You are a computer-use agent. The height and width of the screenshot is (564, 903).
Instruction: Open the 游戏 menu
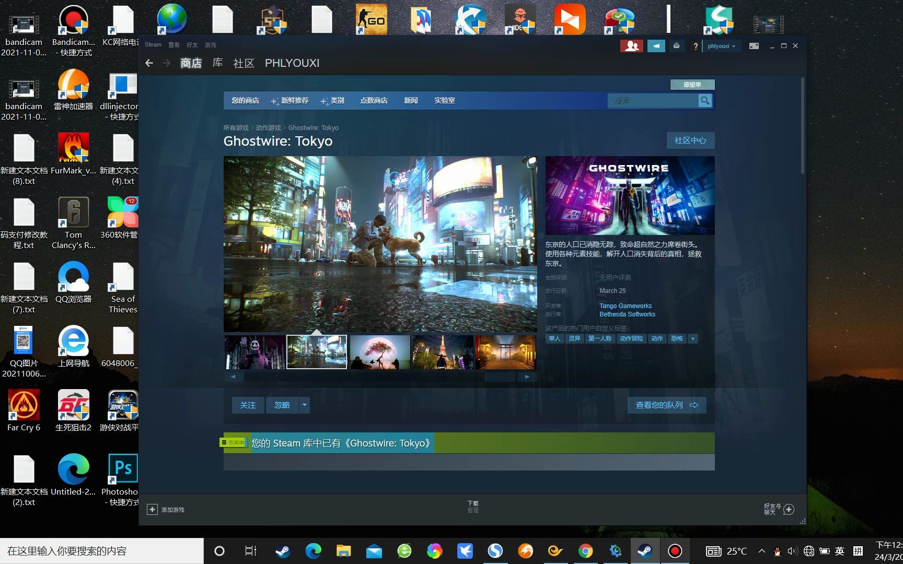(x=211, y=45)
